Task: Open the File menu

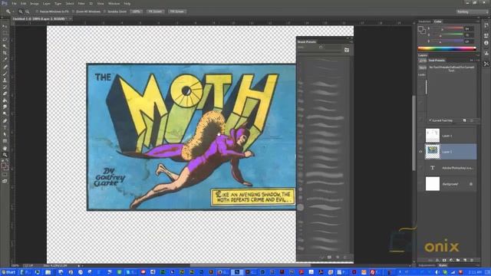Action: pos(14,3)
